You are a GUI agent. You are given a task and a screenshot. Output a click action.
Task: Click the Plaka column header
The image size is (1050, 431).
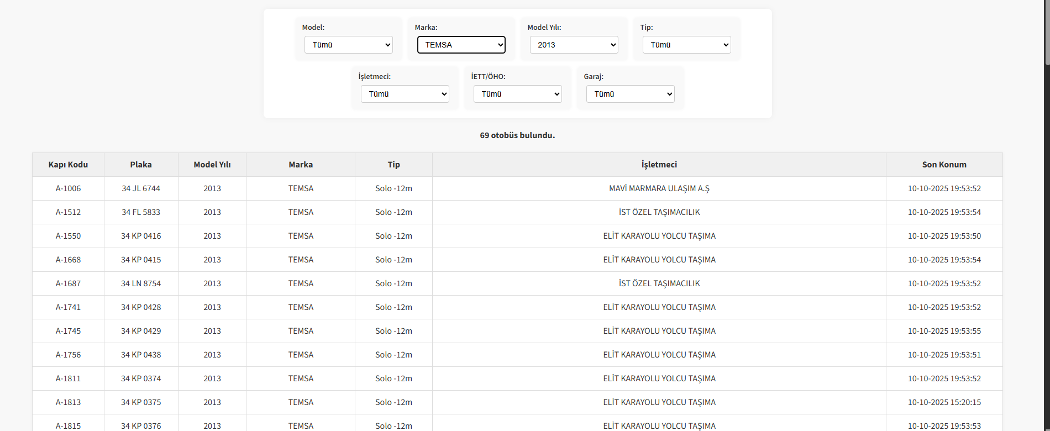(141, 165)
